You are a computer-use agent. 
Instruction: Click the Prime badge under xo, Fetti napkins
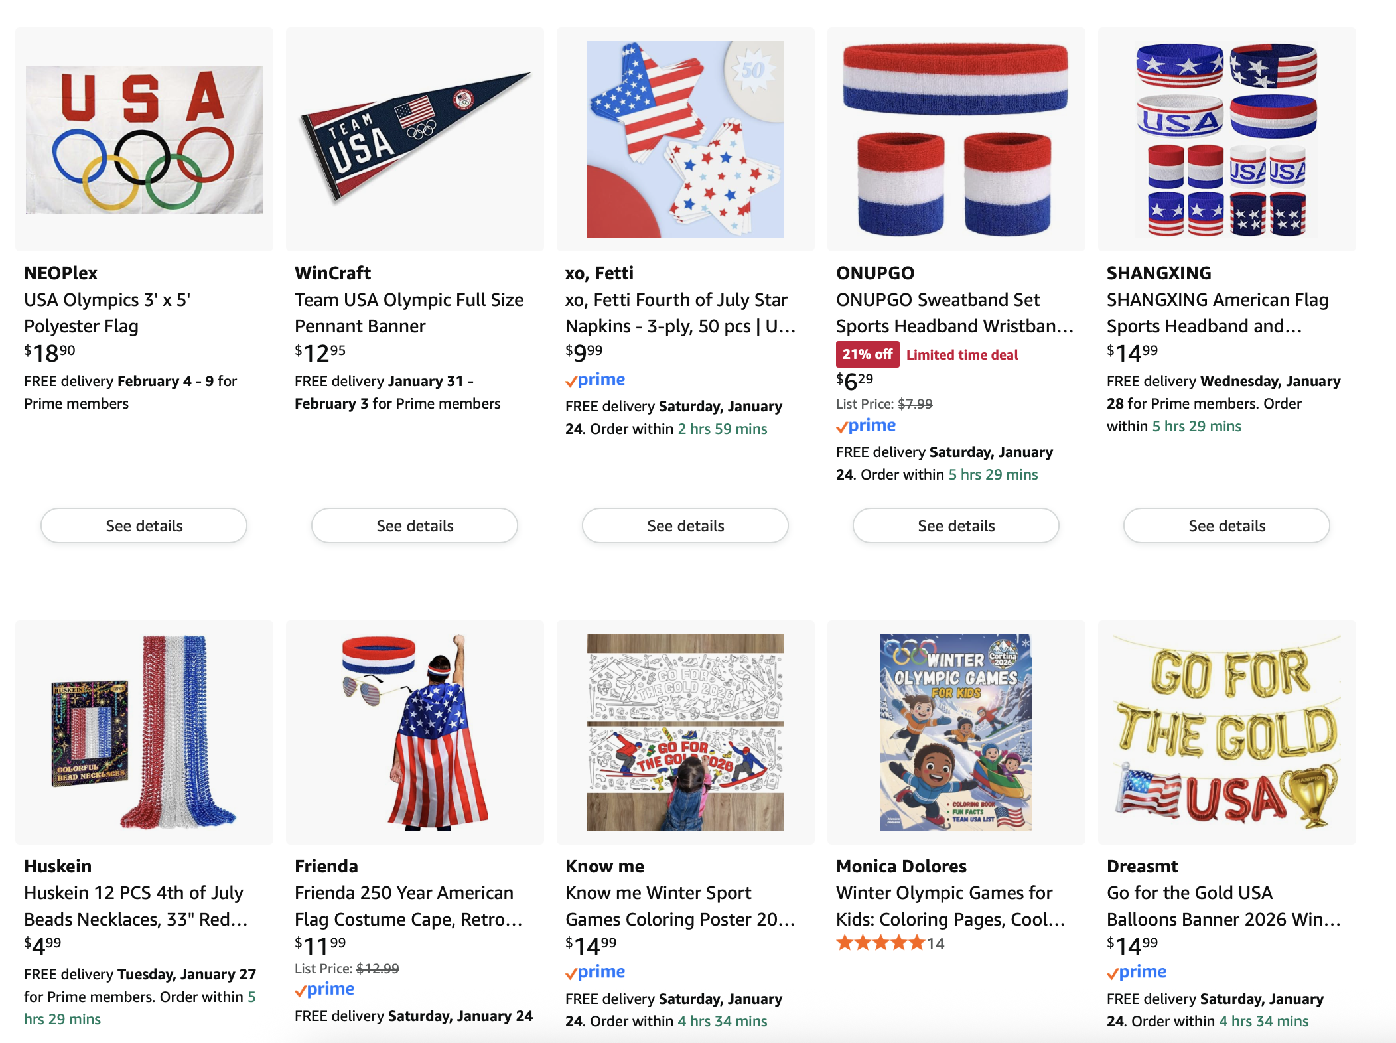tap(595, 380)
